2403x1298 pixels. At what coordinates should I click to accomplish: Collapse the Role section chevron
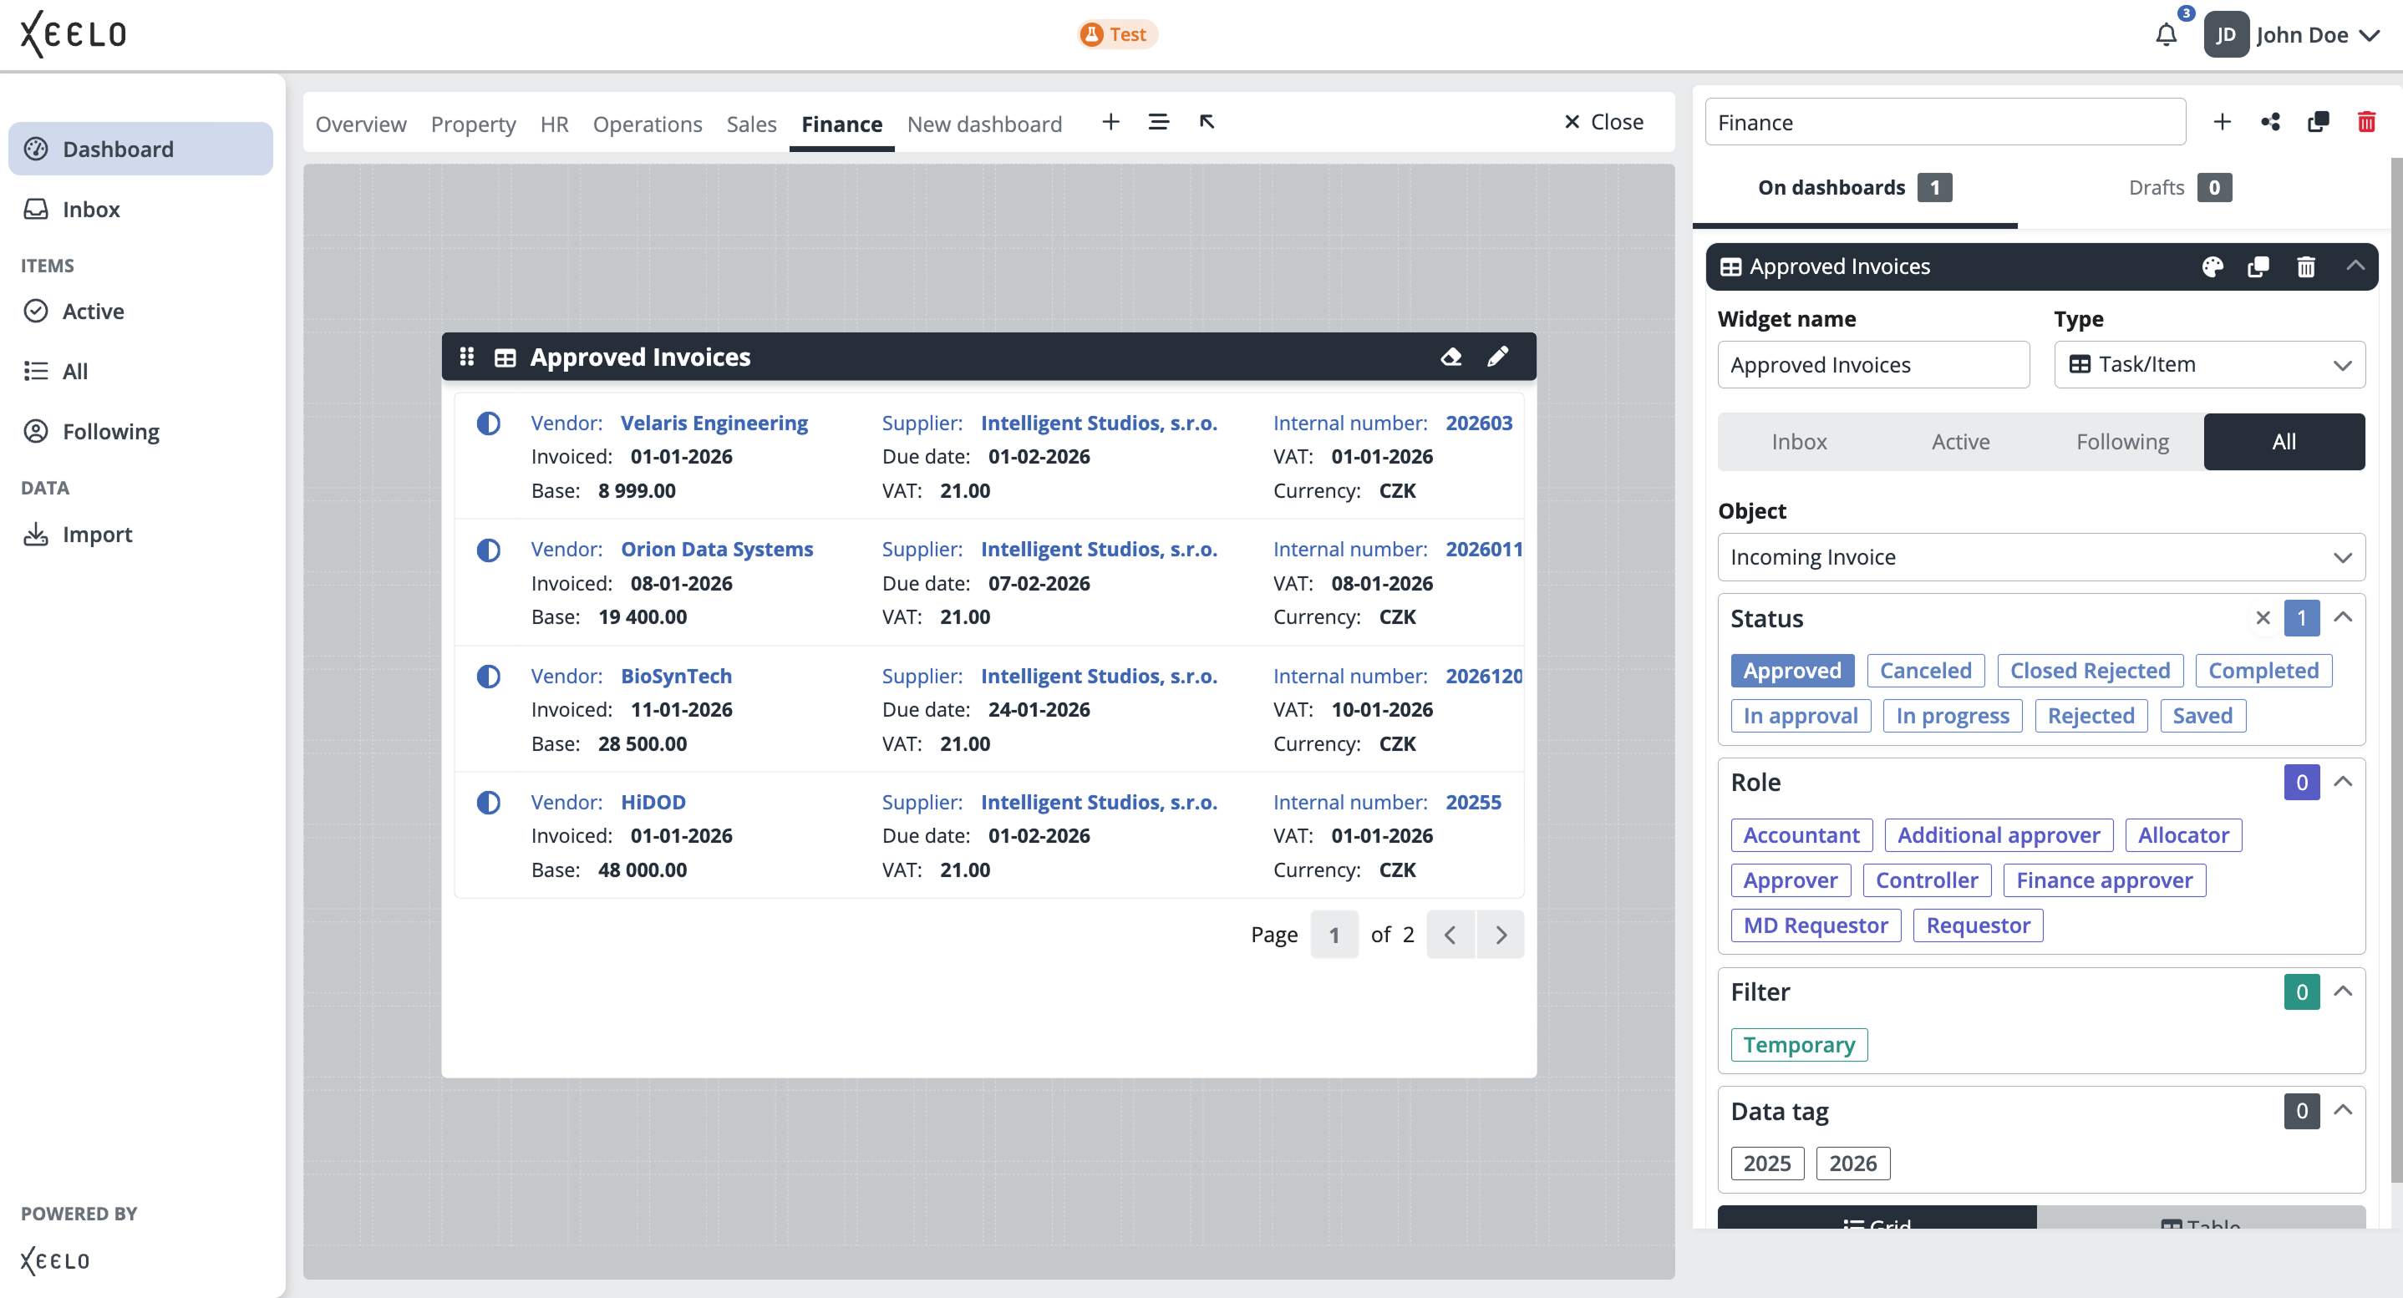point(2342,782)
